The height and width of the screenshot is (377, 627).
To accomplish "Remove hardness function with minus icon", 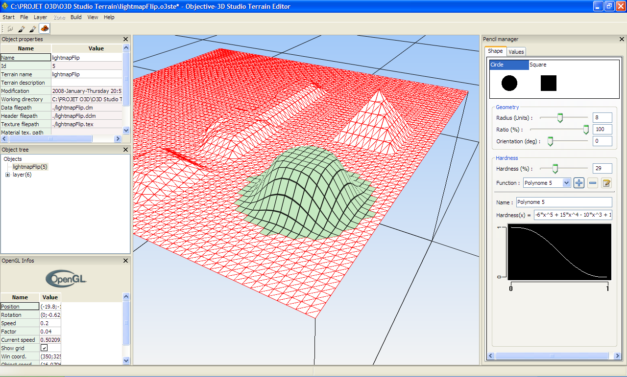I will [x=593, y=183].
